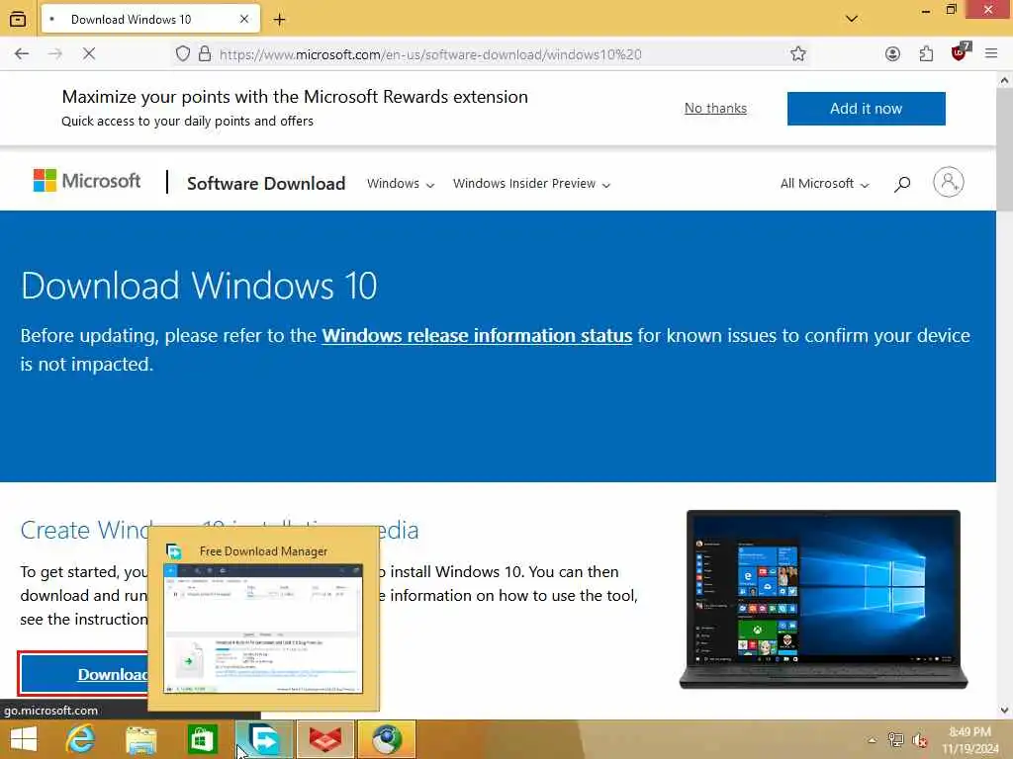Open the Firefox account icon
Image resolution: width=1013 pixels, height=759 pixels.
pos(892,54)
